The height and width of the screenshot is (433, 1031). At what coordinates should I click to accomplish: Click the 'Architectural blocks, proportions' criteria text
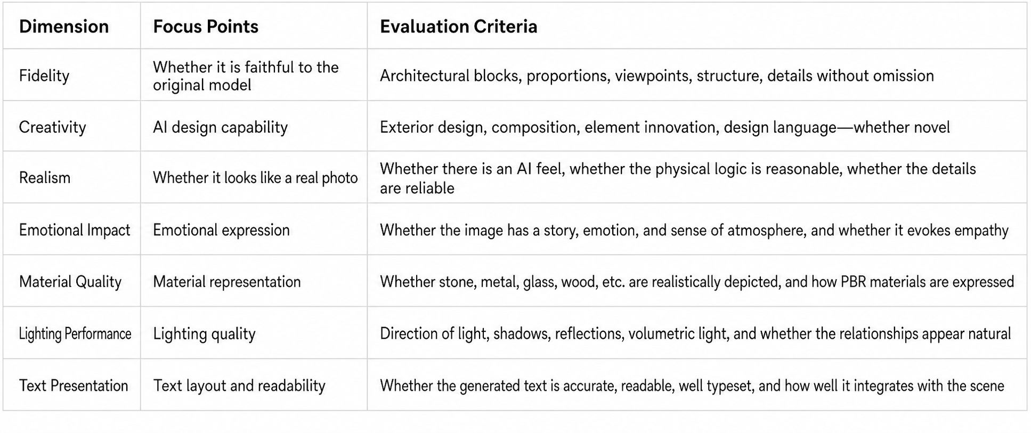tap(657, 76)
